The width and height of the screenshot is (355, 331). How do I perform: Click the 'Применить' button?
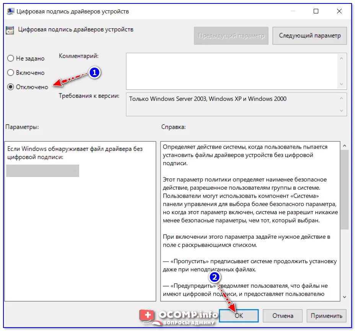[326, 316]
